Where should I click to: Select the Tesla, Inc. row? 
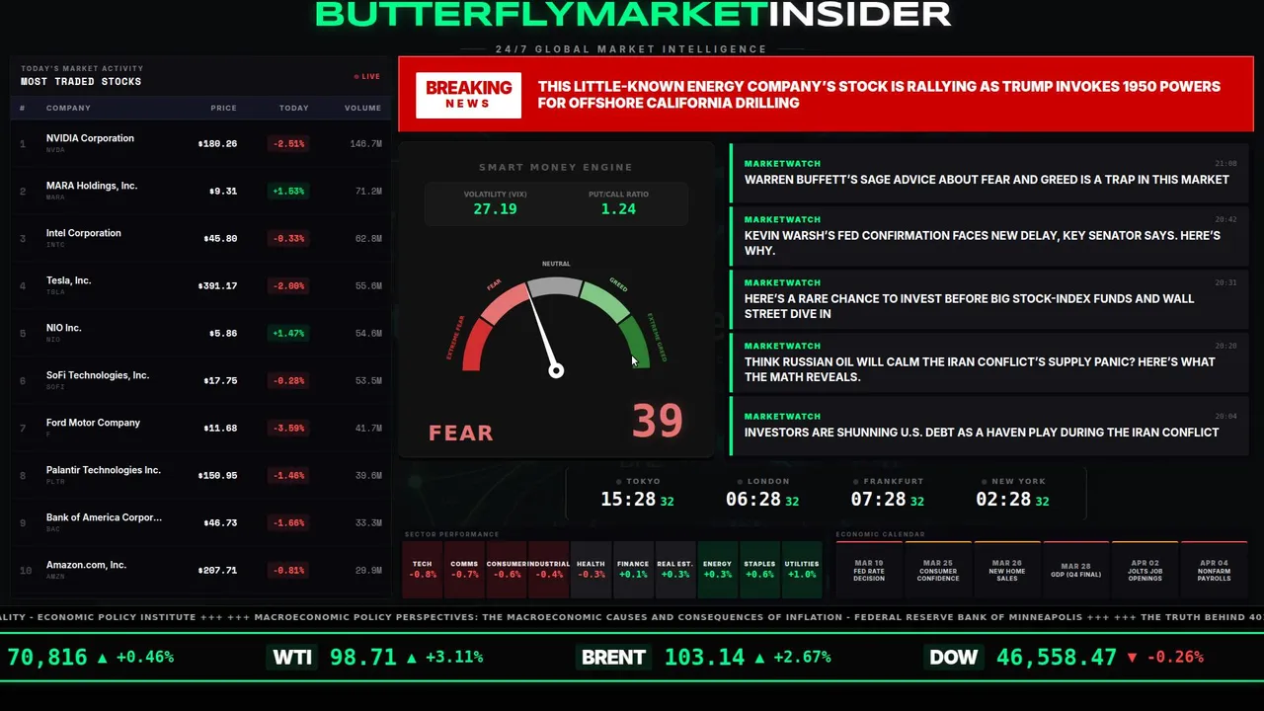[200, 285]
